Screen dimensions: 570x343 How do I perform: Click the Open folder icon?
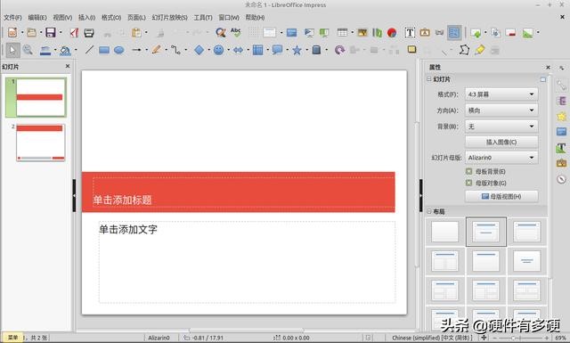[32, 32]
